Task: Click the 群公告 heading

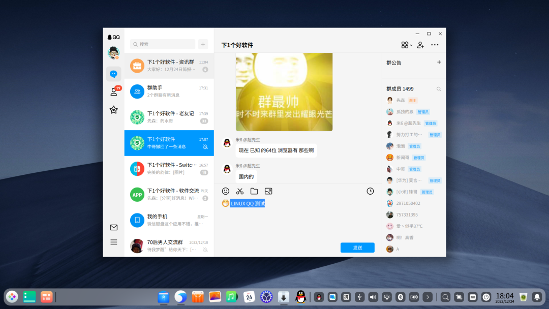Action: [x=393, y=63]
